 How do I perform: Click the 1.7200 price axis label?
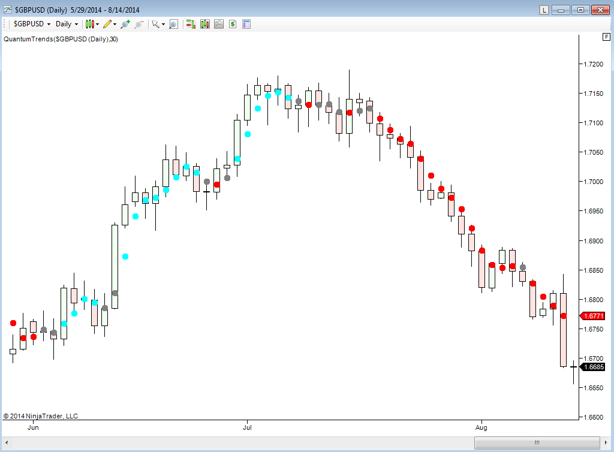pos(593,64)
